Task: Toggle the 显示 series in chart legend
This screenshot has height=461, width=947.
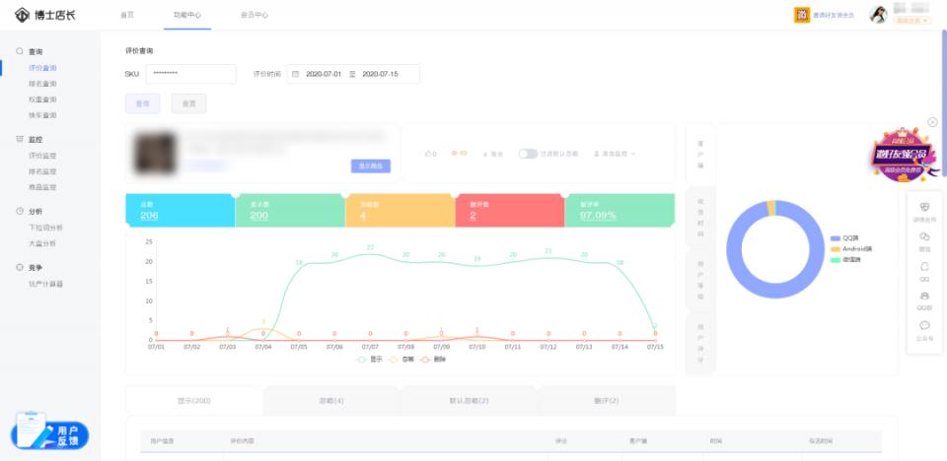Action: [x=370, y=360]
